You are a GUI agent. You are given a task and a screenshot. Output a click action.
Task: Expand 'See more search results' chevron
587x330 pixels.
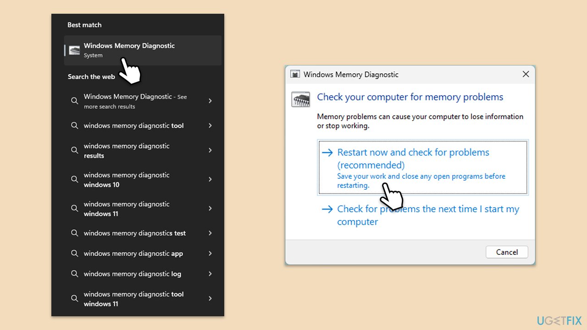click(210, 101)
